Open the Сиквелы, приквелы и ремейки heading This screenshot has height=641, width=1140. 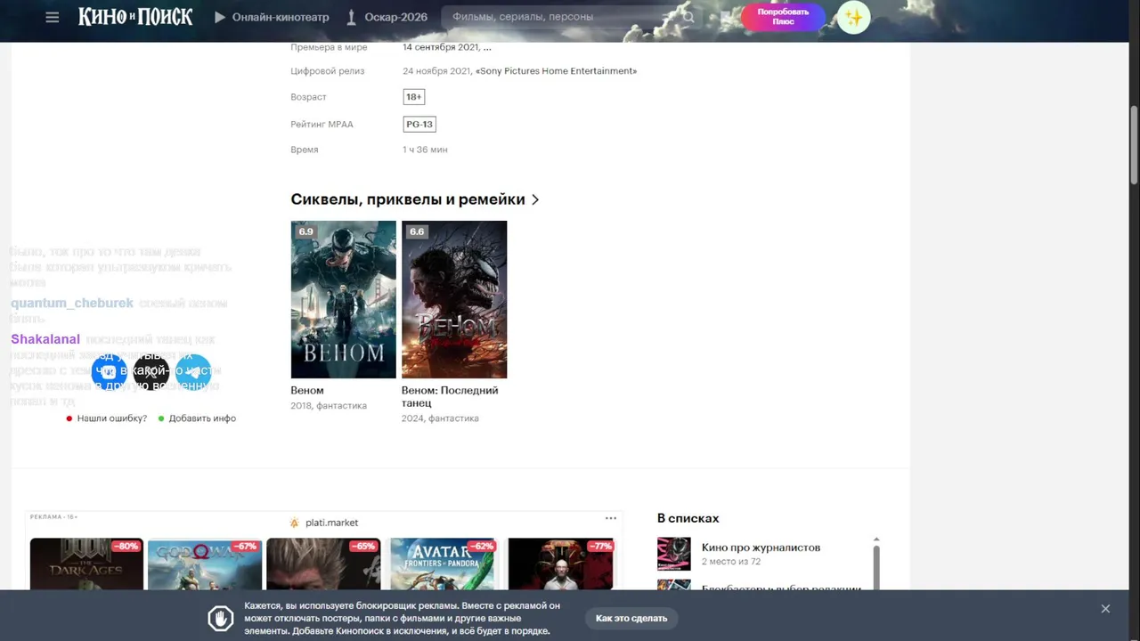pyautogui.click(x=408, y=199)
